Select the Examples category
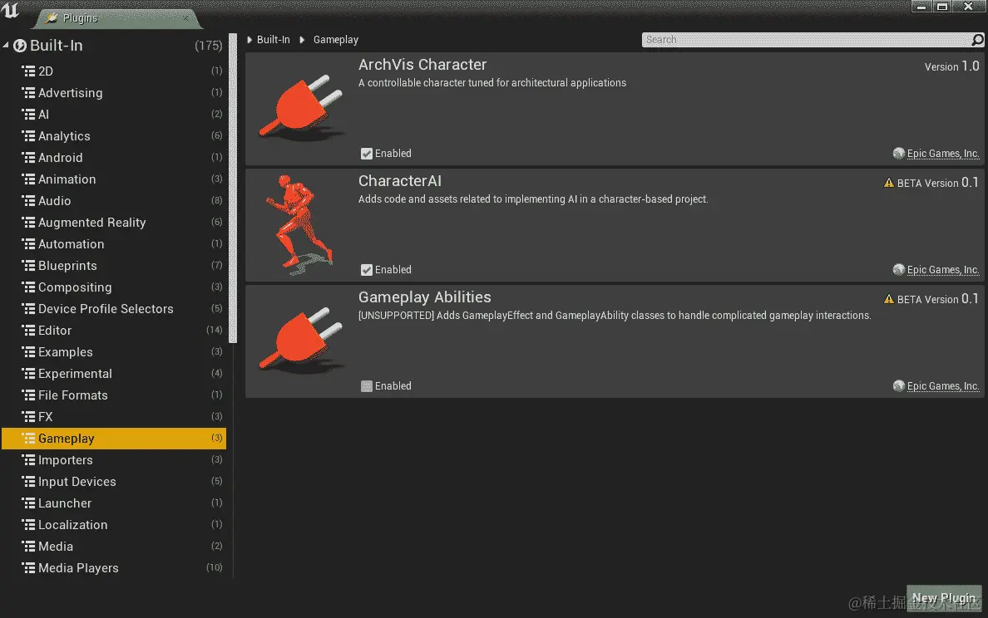 (113, 352)
